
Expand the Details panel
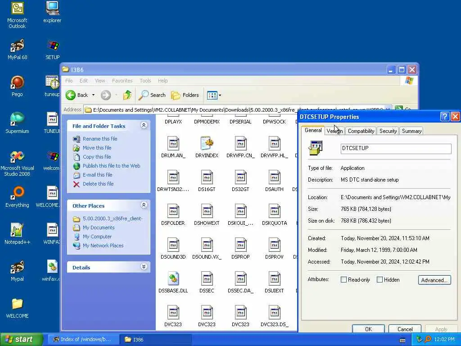coord(144,267)
